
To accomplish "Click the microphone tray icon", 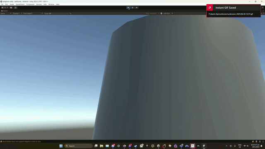I will [235, 146].
